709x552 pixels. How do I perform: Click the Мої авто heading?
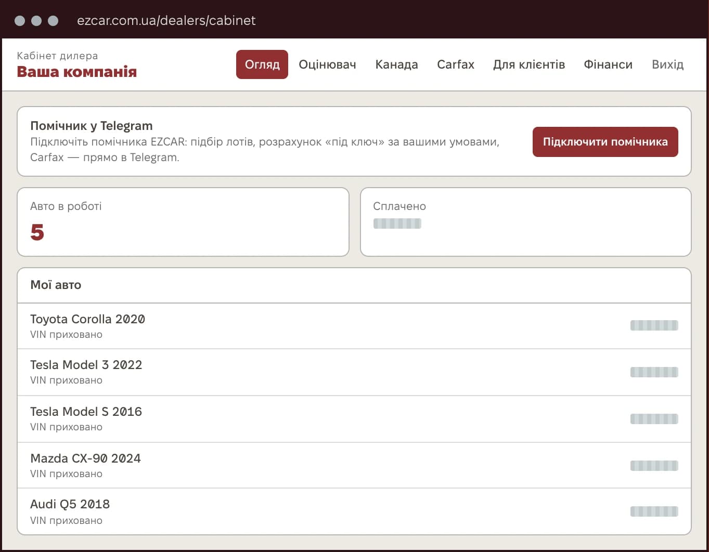point(56,285)
